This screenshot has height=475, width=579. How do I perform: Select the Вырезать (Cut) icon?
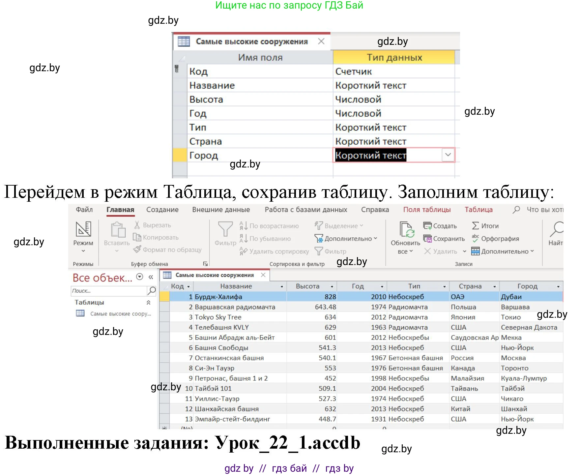[138, 225]
